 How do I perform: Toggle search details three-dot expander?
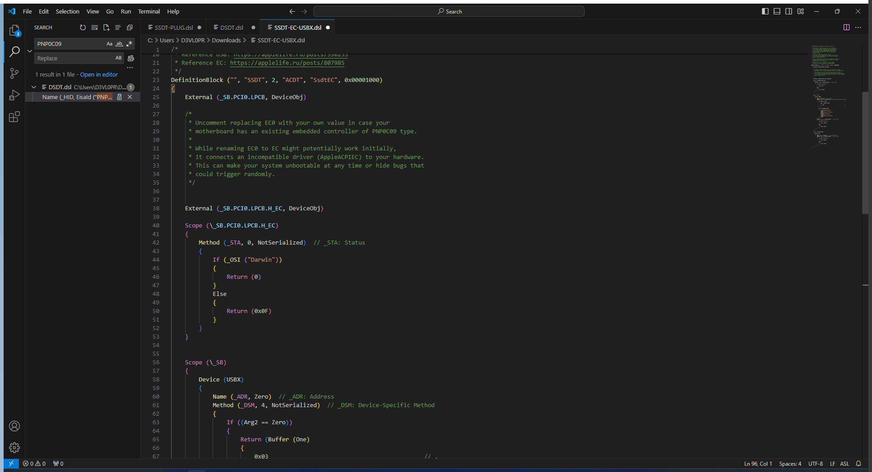pos(130,68)
